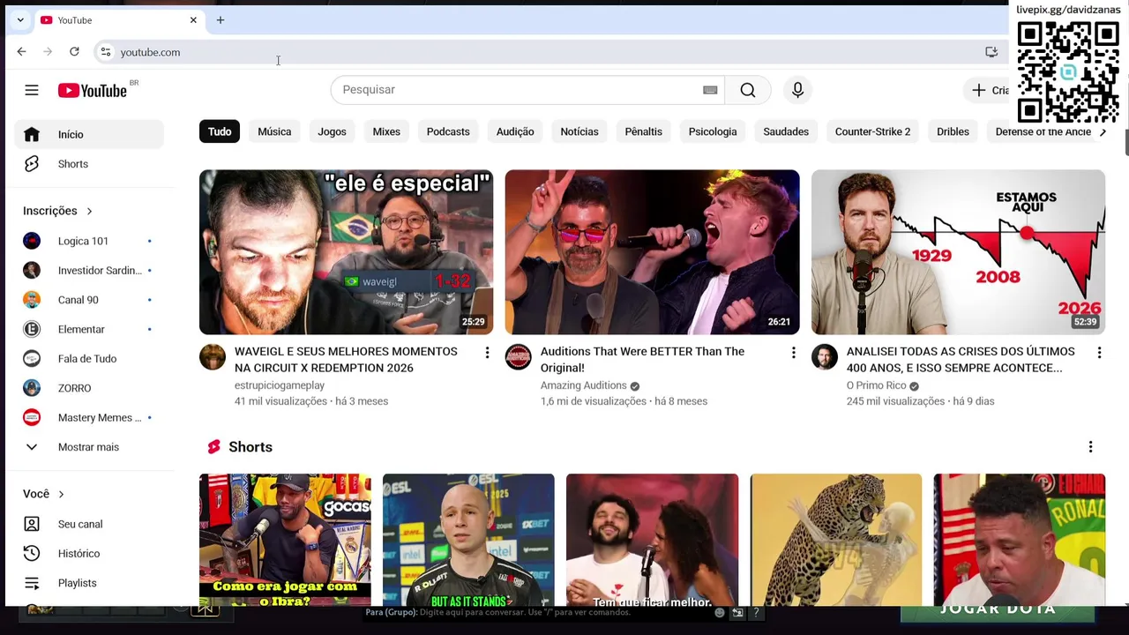This screenshot has height=635, width=1129.
Task: Click the Criar create button
Action: [988, 90]
